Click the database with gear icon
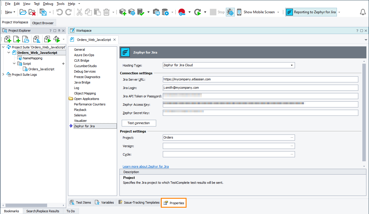This screenshot has width=369, height=214. [165, 12]
